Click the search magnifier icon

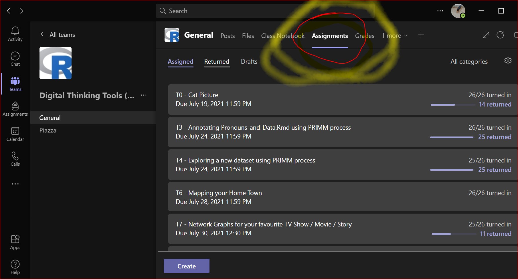(x=163, y=11)
